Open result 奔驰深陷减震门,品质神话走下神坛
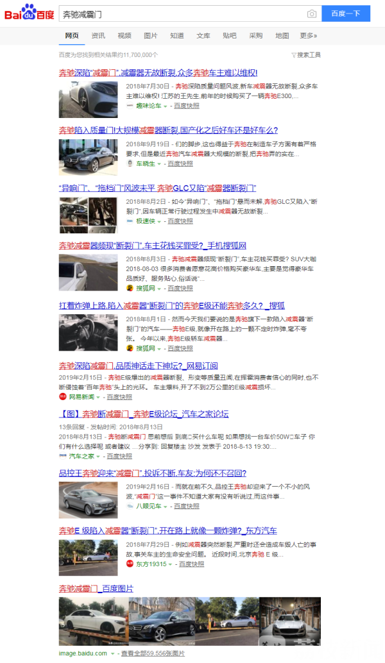Screen dimensions: 385x663 [x=139, y=365]
